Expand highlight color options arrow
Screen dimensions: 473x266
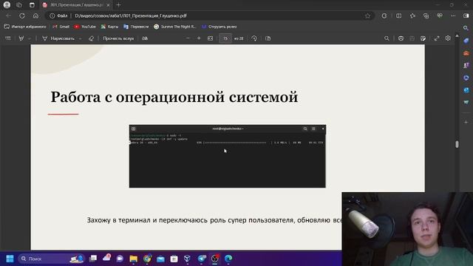click(x=30, y=38)
